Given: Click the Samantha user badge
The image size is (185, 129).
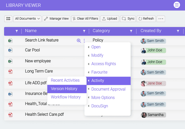Looking at the screenshot, I should tap(153, 115).
